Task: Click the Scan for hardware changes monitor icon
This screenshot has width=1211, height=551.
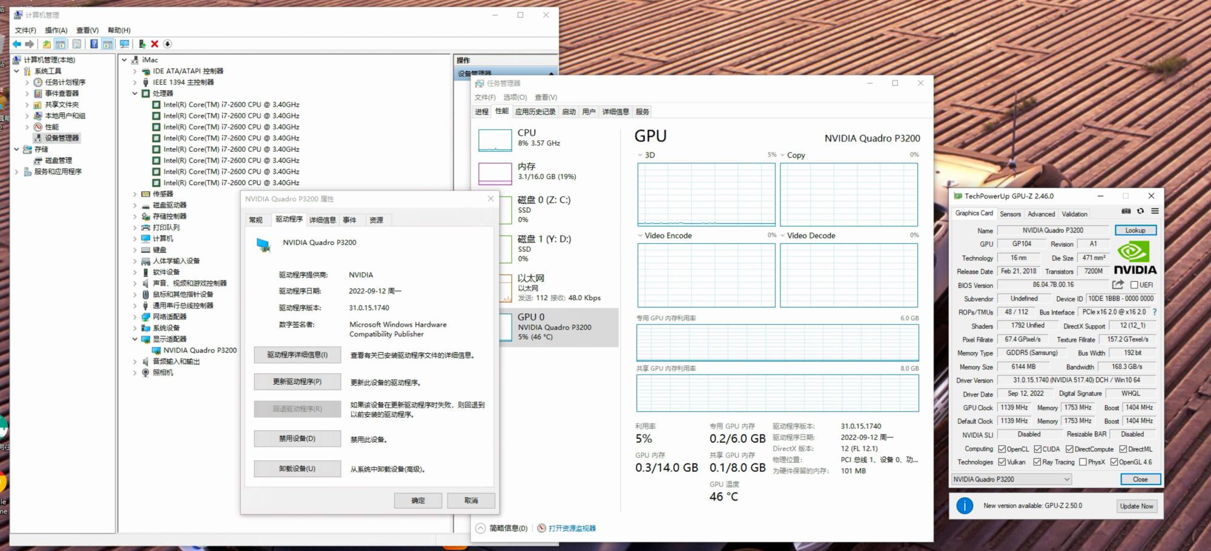Action: (124, 44)
